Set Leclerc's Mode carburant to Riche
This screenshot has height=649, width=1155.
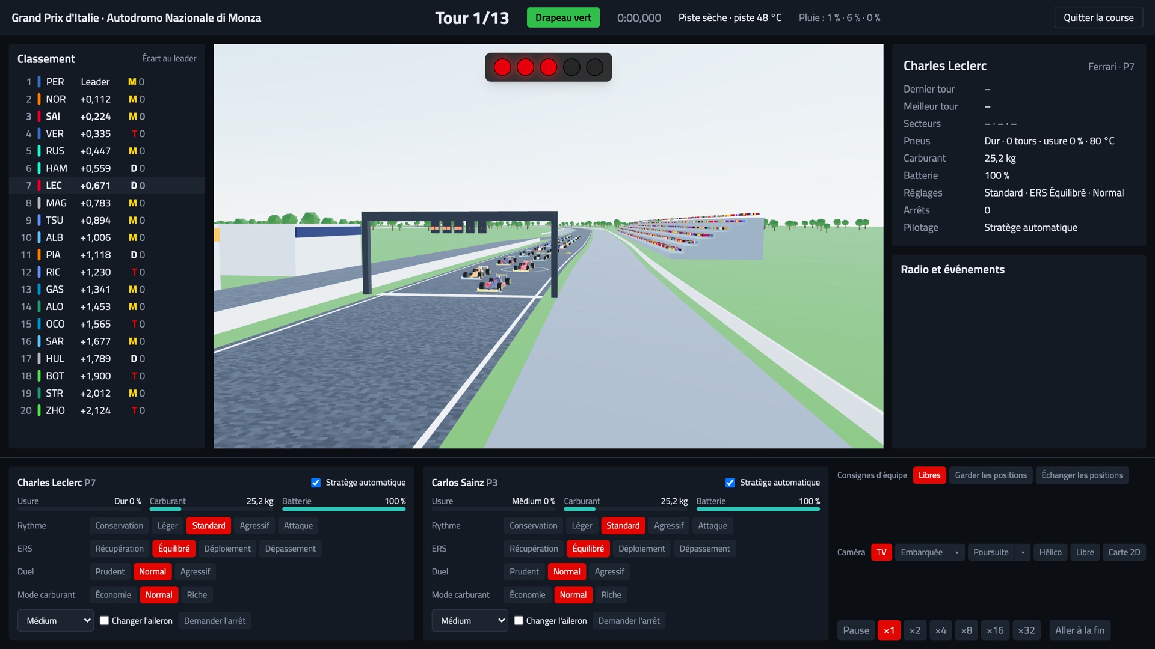tap(197, 595)
